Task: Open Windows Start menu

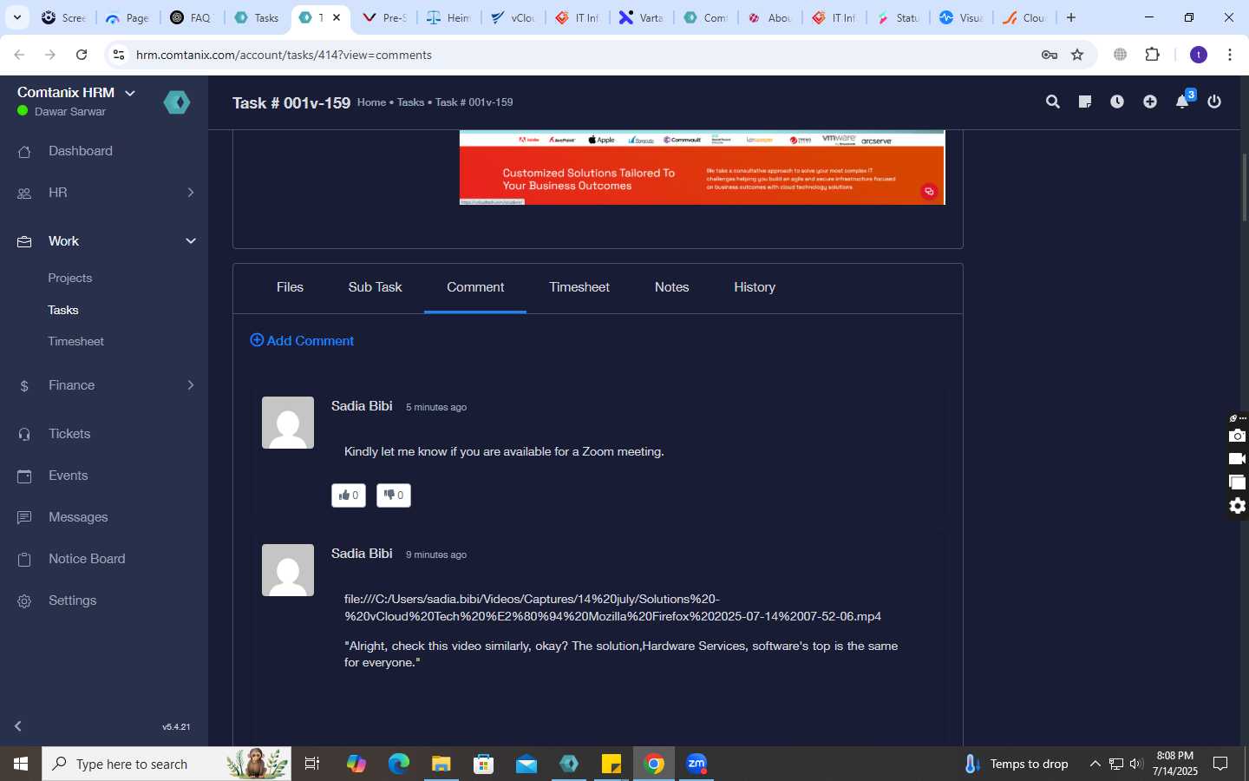Action: click(x=21, y=764)
